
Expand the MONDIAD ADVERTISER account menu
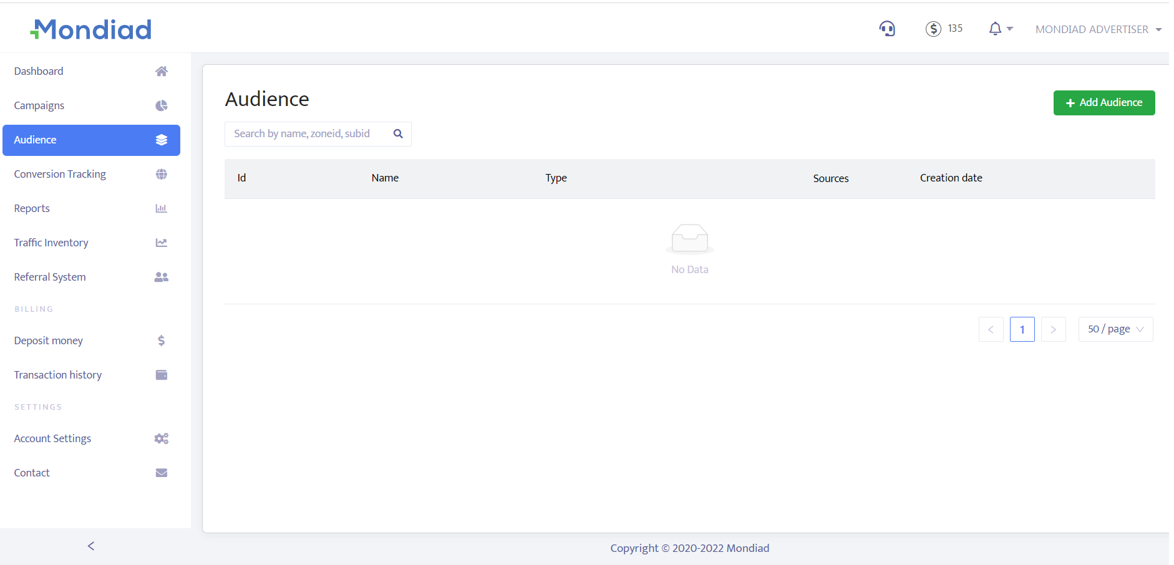pyautogui.click(x=1098, y=29)
